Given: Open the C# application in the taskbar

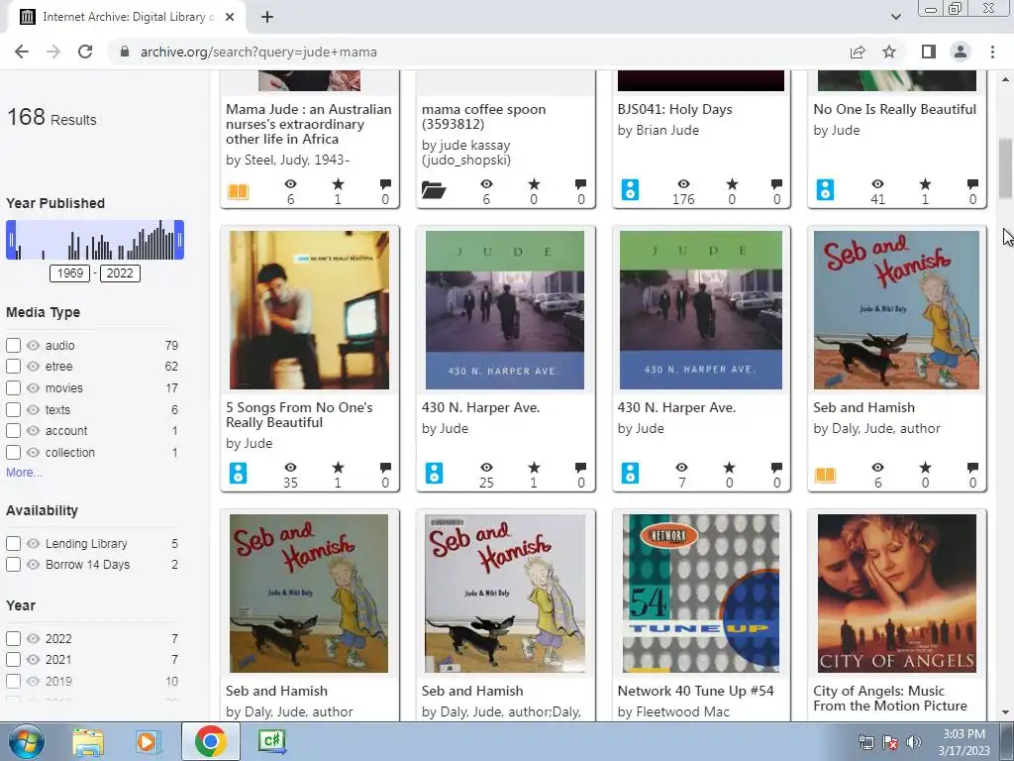Looking at the screenshot, I should [x=271, y=741].
